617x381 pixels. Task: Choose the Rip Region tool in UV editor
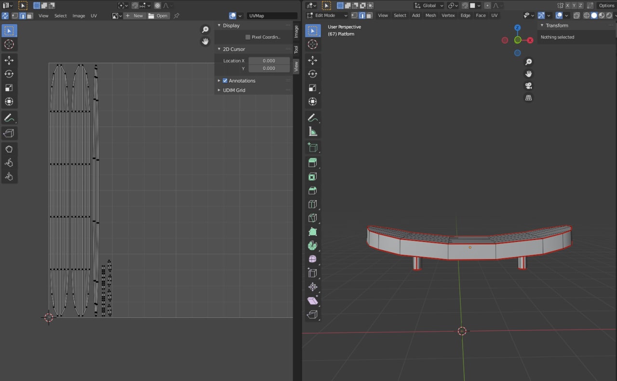tap(9, 133)
